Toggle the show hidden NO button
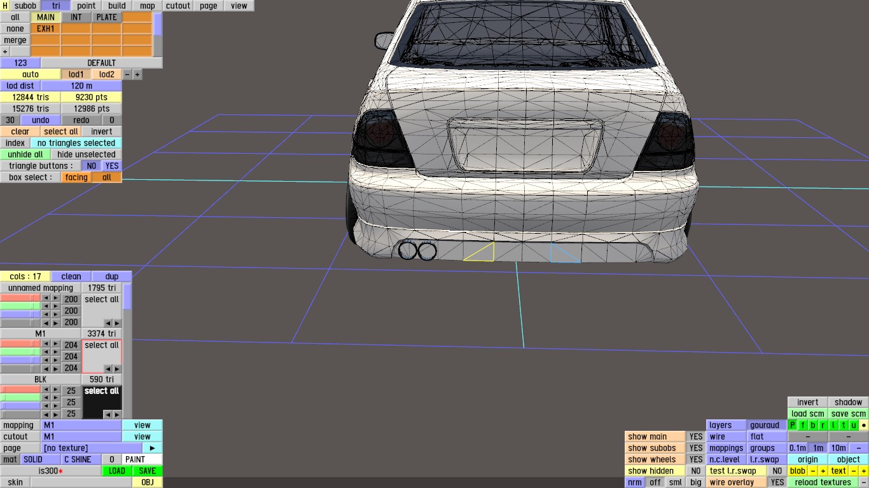 [x=696, y=471]
